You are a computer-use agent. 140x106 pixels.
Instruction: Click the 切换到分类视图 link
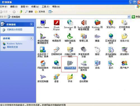point(15,30)
